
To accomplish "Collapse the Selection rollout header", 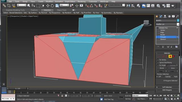I will (167, 53).
